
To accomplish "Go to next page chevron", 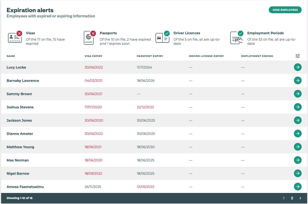I will coord(300,198).
